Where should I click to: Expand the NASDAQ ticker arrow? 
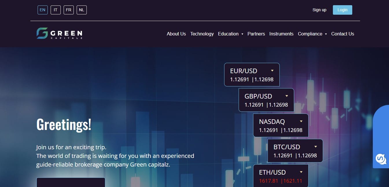pyautogui.click(x=301, y=121)
